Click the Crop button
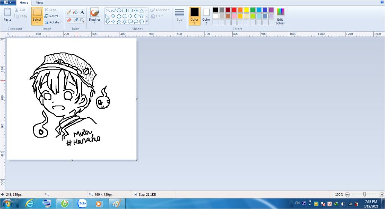The width and height of the screenshot is (385, 209). pos(51,10)
